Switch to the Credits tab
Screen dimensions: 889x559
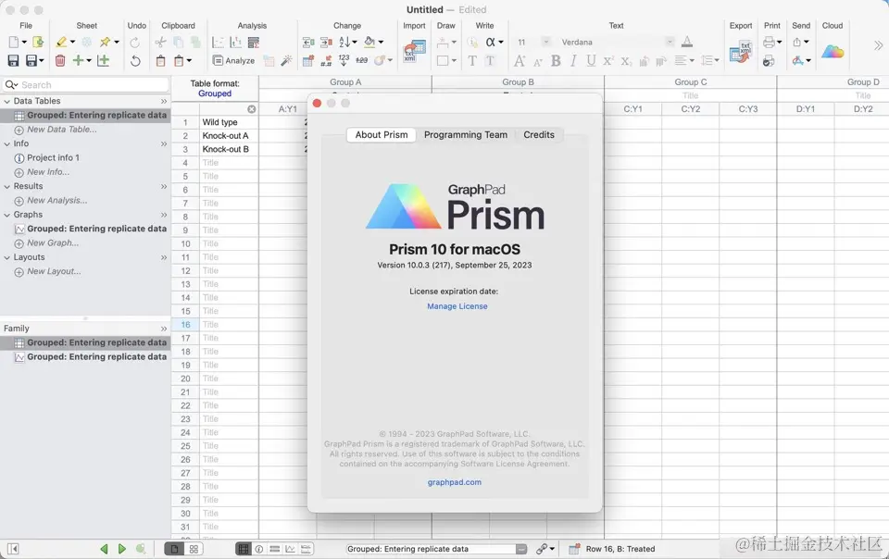coord(539,134)
